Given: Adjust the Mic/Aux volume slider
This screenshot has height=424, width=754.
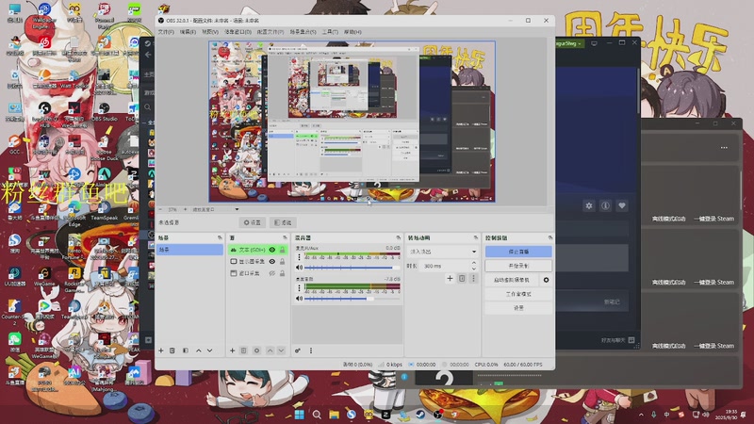Looking at the screenshot, I should pyautogui.click(x=352, y=268).
